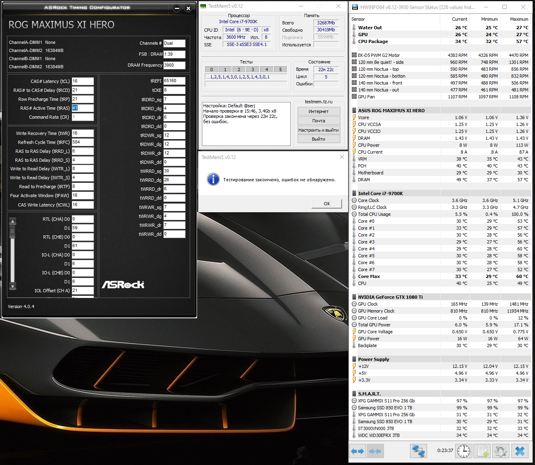Screen dimensions: 535x465
Task: Click the OK button in TestMem5 dialog
Action: pos(327,204)
